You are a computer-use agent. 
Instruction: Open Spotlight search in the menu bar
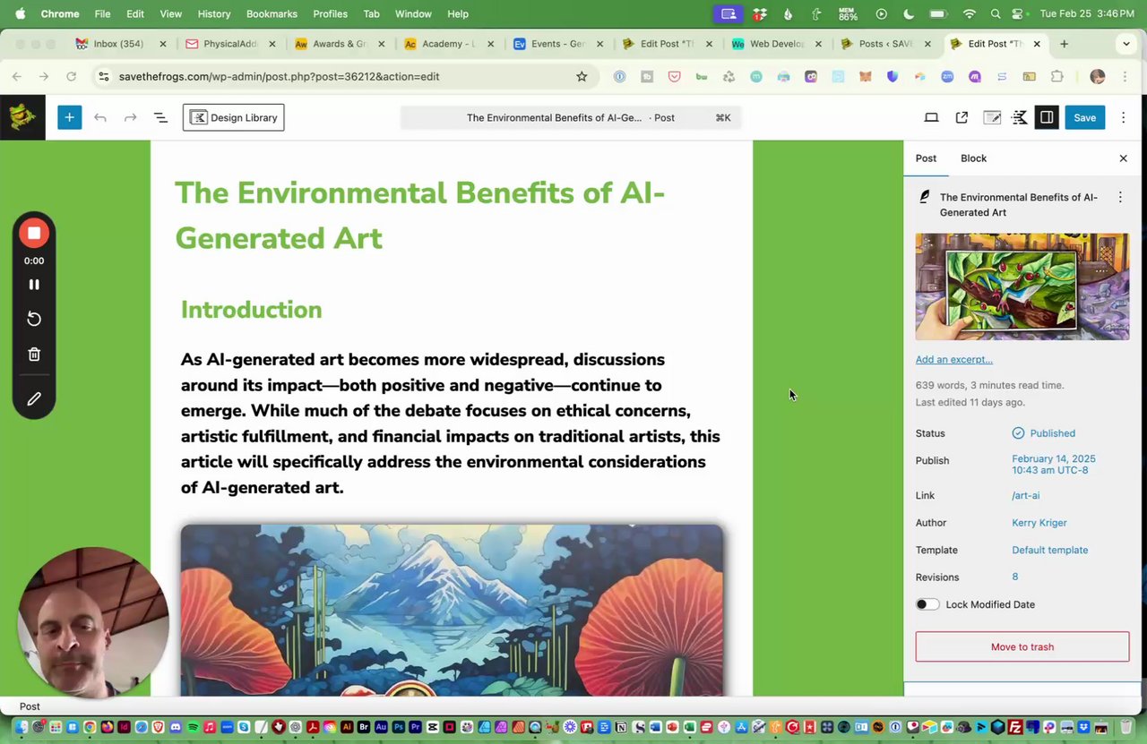point(996,14)
